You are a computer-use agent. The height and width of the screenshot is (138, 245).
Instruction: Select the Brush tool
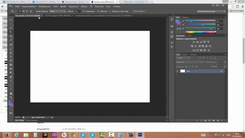tap(11, 49)
